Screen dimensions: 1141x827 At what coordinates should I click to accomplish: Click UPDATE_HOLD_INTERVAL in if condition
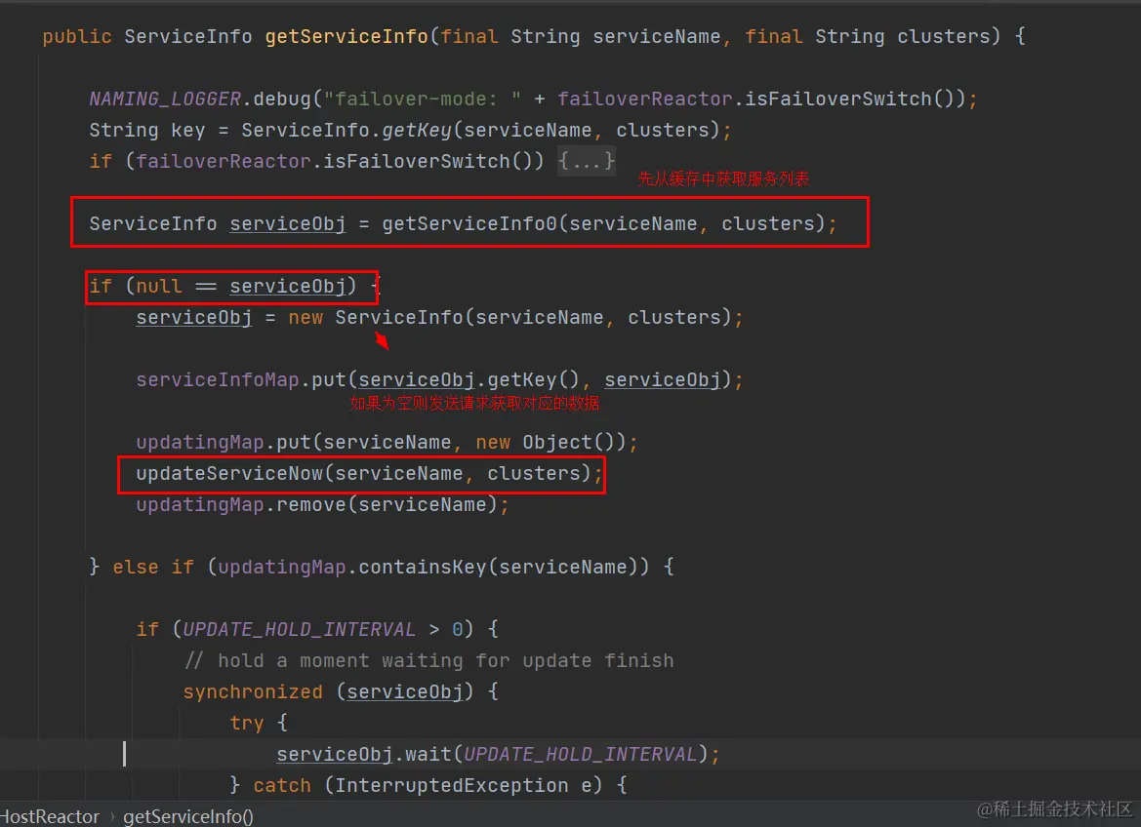(x=299, y=629)
